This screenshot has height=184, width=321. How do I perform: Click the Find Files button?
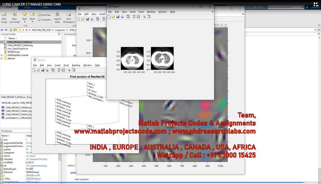[44, 15]
